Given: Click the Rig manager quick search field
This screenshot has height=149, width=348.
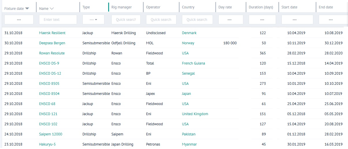Looking at the screenshot, I should coord(126,20).
